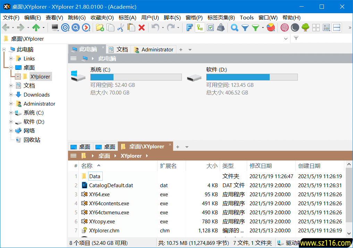Open the Mini Tree green tree icon
Screen dimensions: 353x248
click(305, 28)
